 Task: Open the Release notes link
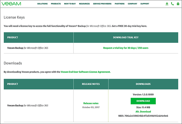point(91,103)
